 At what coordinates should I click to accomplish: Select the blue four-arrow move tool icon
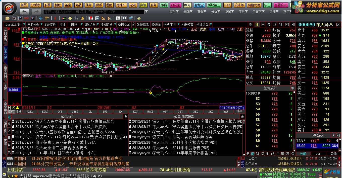pos(41,18)
